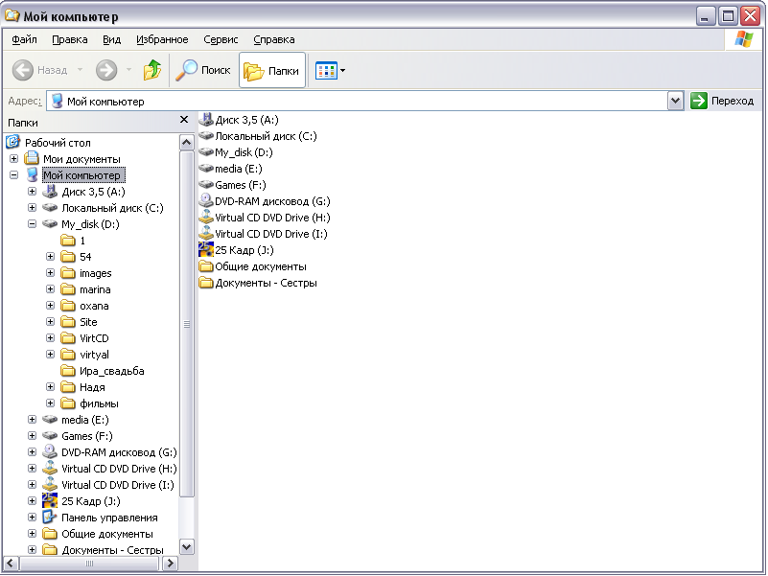Click the Windows logo in menu bar
The height and width of the screenshot is (576, 768).
pyautogui.click(x=743, y=39)
